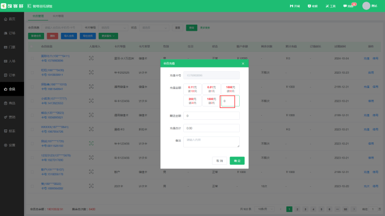Open 设置 settings in the sidebar
Screen dimensions: 385x216
[x=9, y=145]
